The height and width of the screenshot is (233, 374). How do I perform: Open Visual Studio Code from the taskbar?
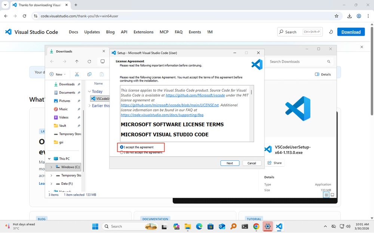pyautogui.click(x=279, y=226)
